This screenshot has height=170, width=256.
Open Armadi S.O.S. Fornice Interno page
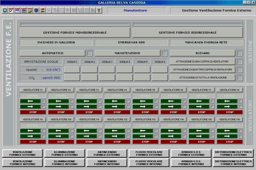[x=191, y=163]
